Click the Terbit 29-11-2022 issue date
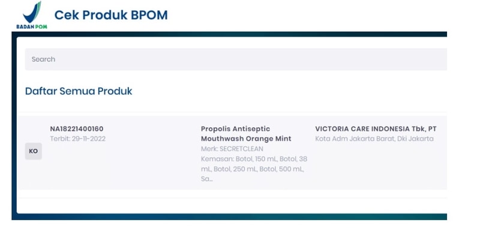This screenshot has width=480, height=234. (78, 139)
